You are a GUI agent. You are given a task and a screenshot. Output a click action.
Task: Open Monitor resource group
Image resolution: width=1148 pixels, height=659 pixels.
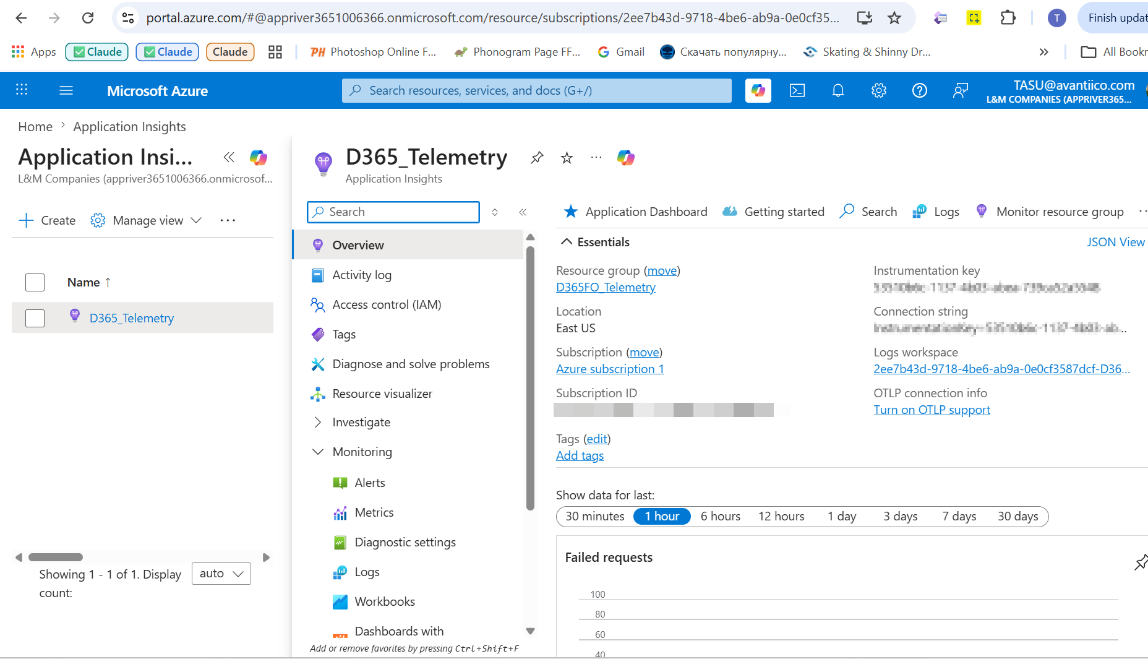pos(1050,212)
